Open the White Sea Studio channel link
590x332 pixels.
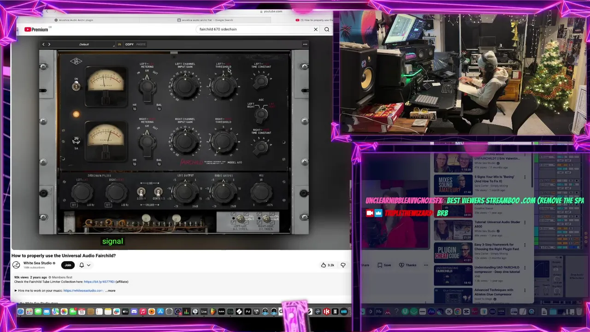[37, 263]
